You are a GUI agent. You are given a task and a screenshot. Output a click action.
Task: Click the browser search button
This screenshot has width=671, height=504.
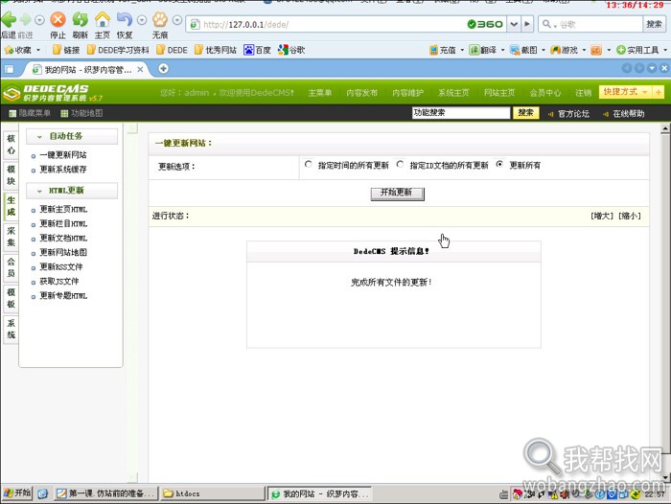654,24
